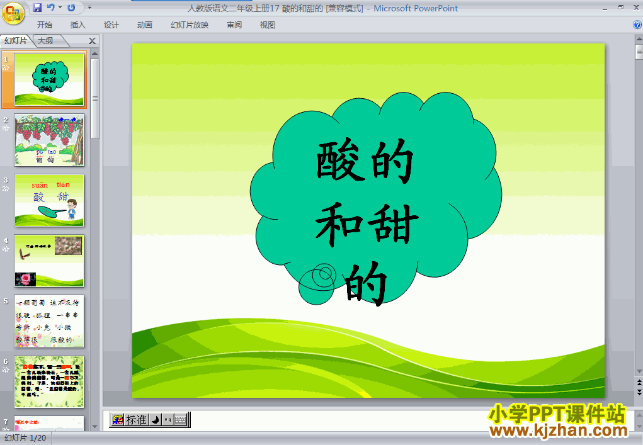Restore down the PowerPoint window
This screenshot has width=643, height=445.
620,8
